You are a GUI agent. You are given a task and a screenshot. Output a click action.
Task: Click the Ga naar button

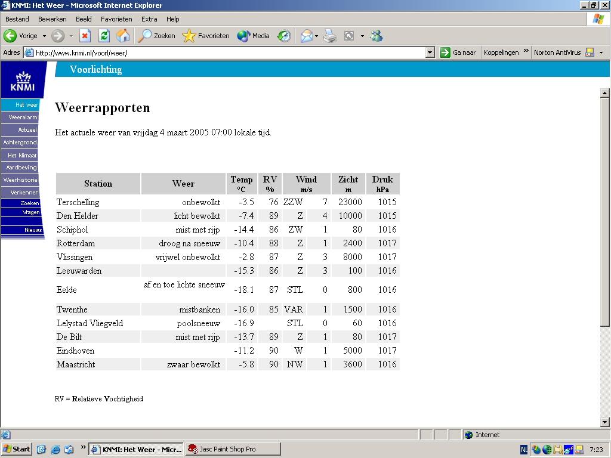tap(458, 52)
